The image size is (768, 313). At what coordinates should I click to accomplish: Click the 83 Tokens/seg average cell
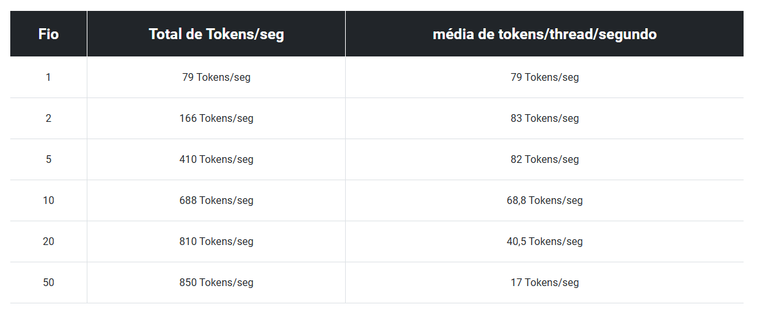click(544, 119)
